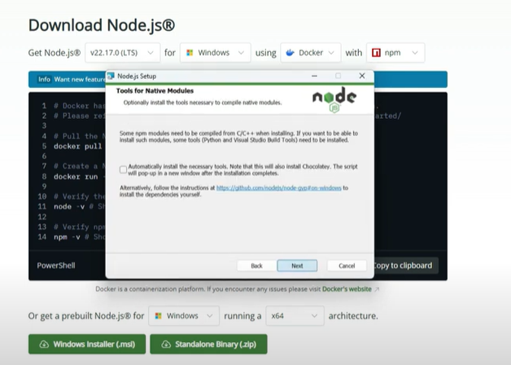Click the download cloud icon on the .zip button

166,344
